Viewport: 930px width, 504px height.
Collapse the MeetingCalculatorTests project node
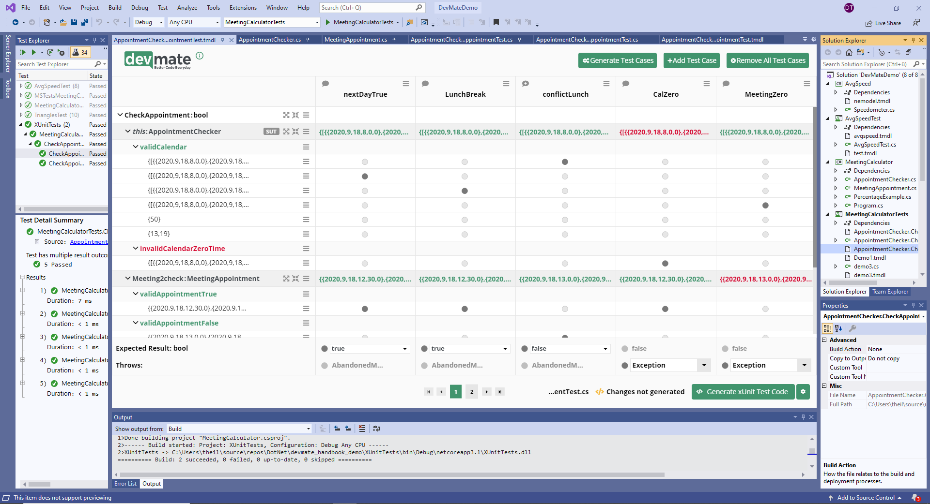pyautogui.click(x=827, y=214)
